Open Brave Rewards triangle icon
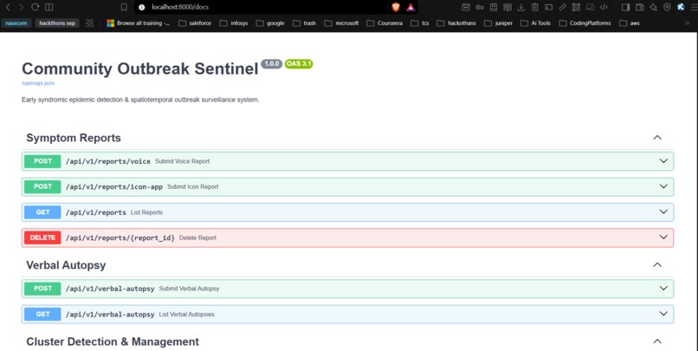Screen dimensions: 698x351 coord(410,7)
